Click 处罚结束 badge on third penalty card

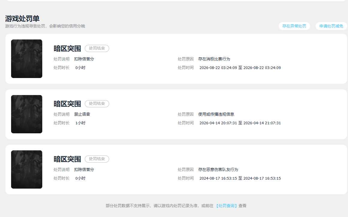(x=97, y=159)
